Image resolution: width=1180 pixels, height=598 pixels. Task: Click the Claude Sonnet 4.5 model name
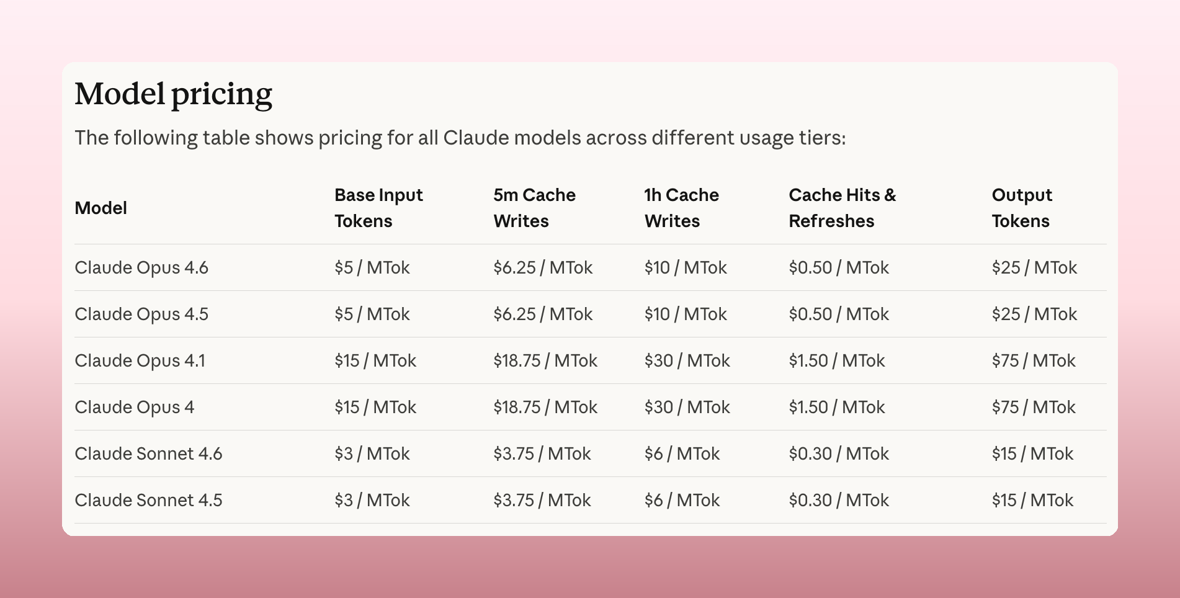point(148,500)
